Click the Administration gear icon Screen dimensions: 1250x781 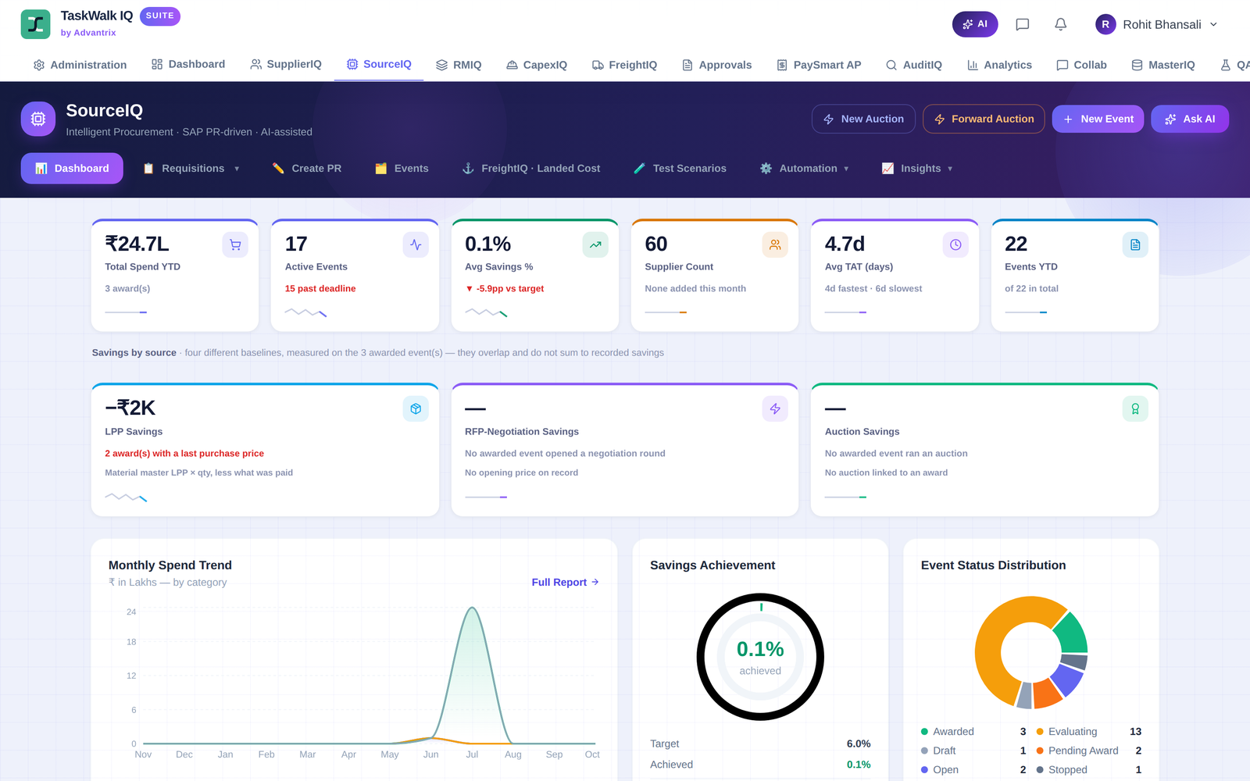39,65
